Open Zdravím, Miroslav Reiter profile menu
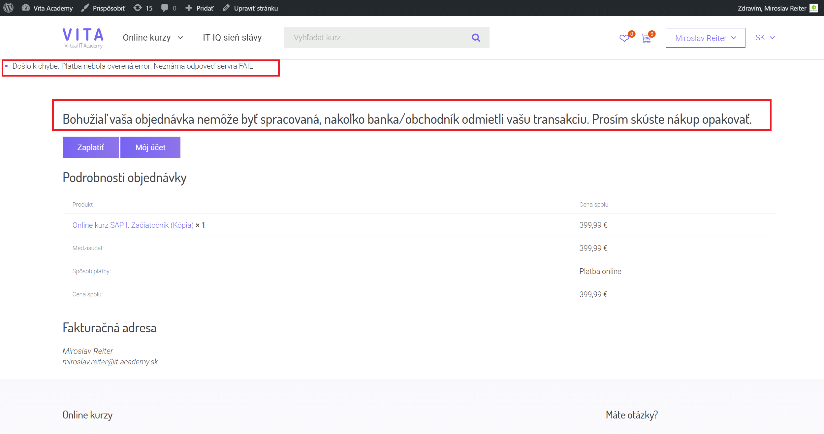The height and width of the screenshot is (434, 824). click(x=772, y=8)
